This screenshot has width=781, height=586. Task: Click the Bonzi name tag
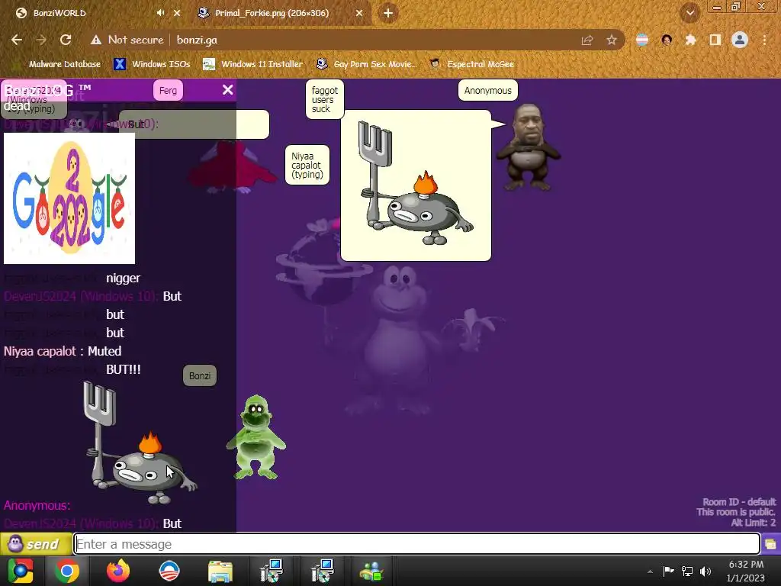pyautogui.click(x=200, y=375)
